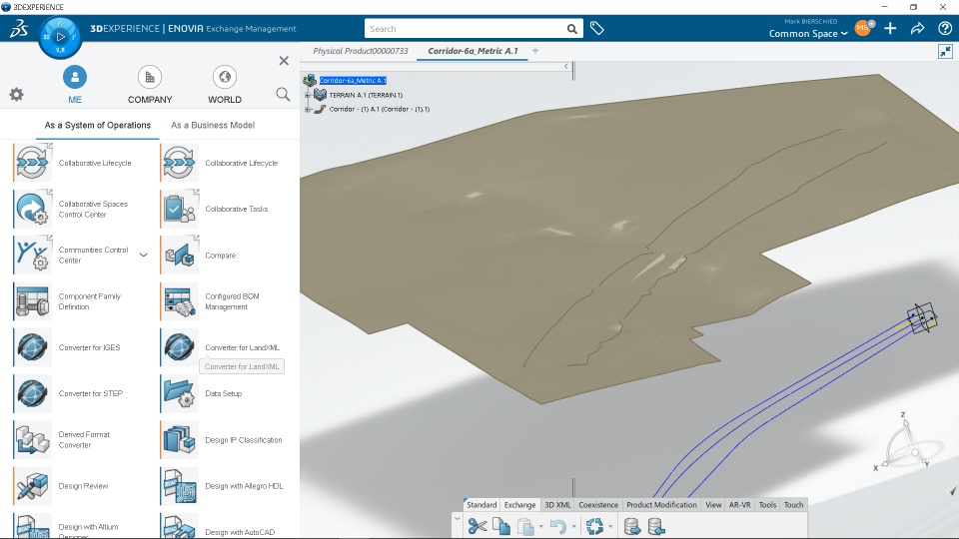Open the Undo history dropdown arrow
Screen dimensions: 959x539
573,526
